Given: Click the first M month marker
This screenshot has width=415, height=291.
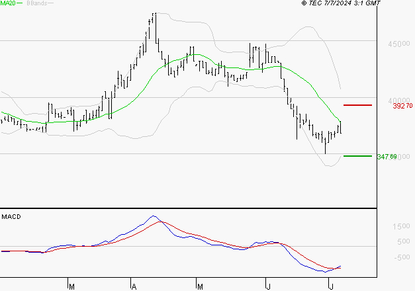Looking at the screenshot, I should [x=71, y=287].
